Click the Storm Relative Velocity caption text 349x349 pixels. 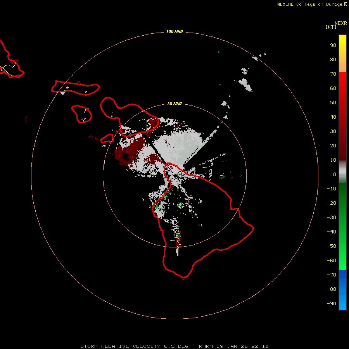[x=174, y=346]
